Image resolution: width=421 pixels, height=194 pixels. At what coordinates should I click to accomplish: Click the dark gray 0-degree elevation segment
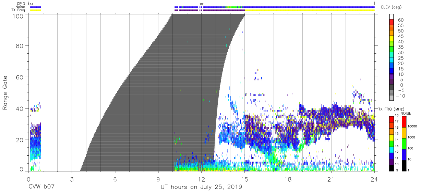click(391, 88)
